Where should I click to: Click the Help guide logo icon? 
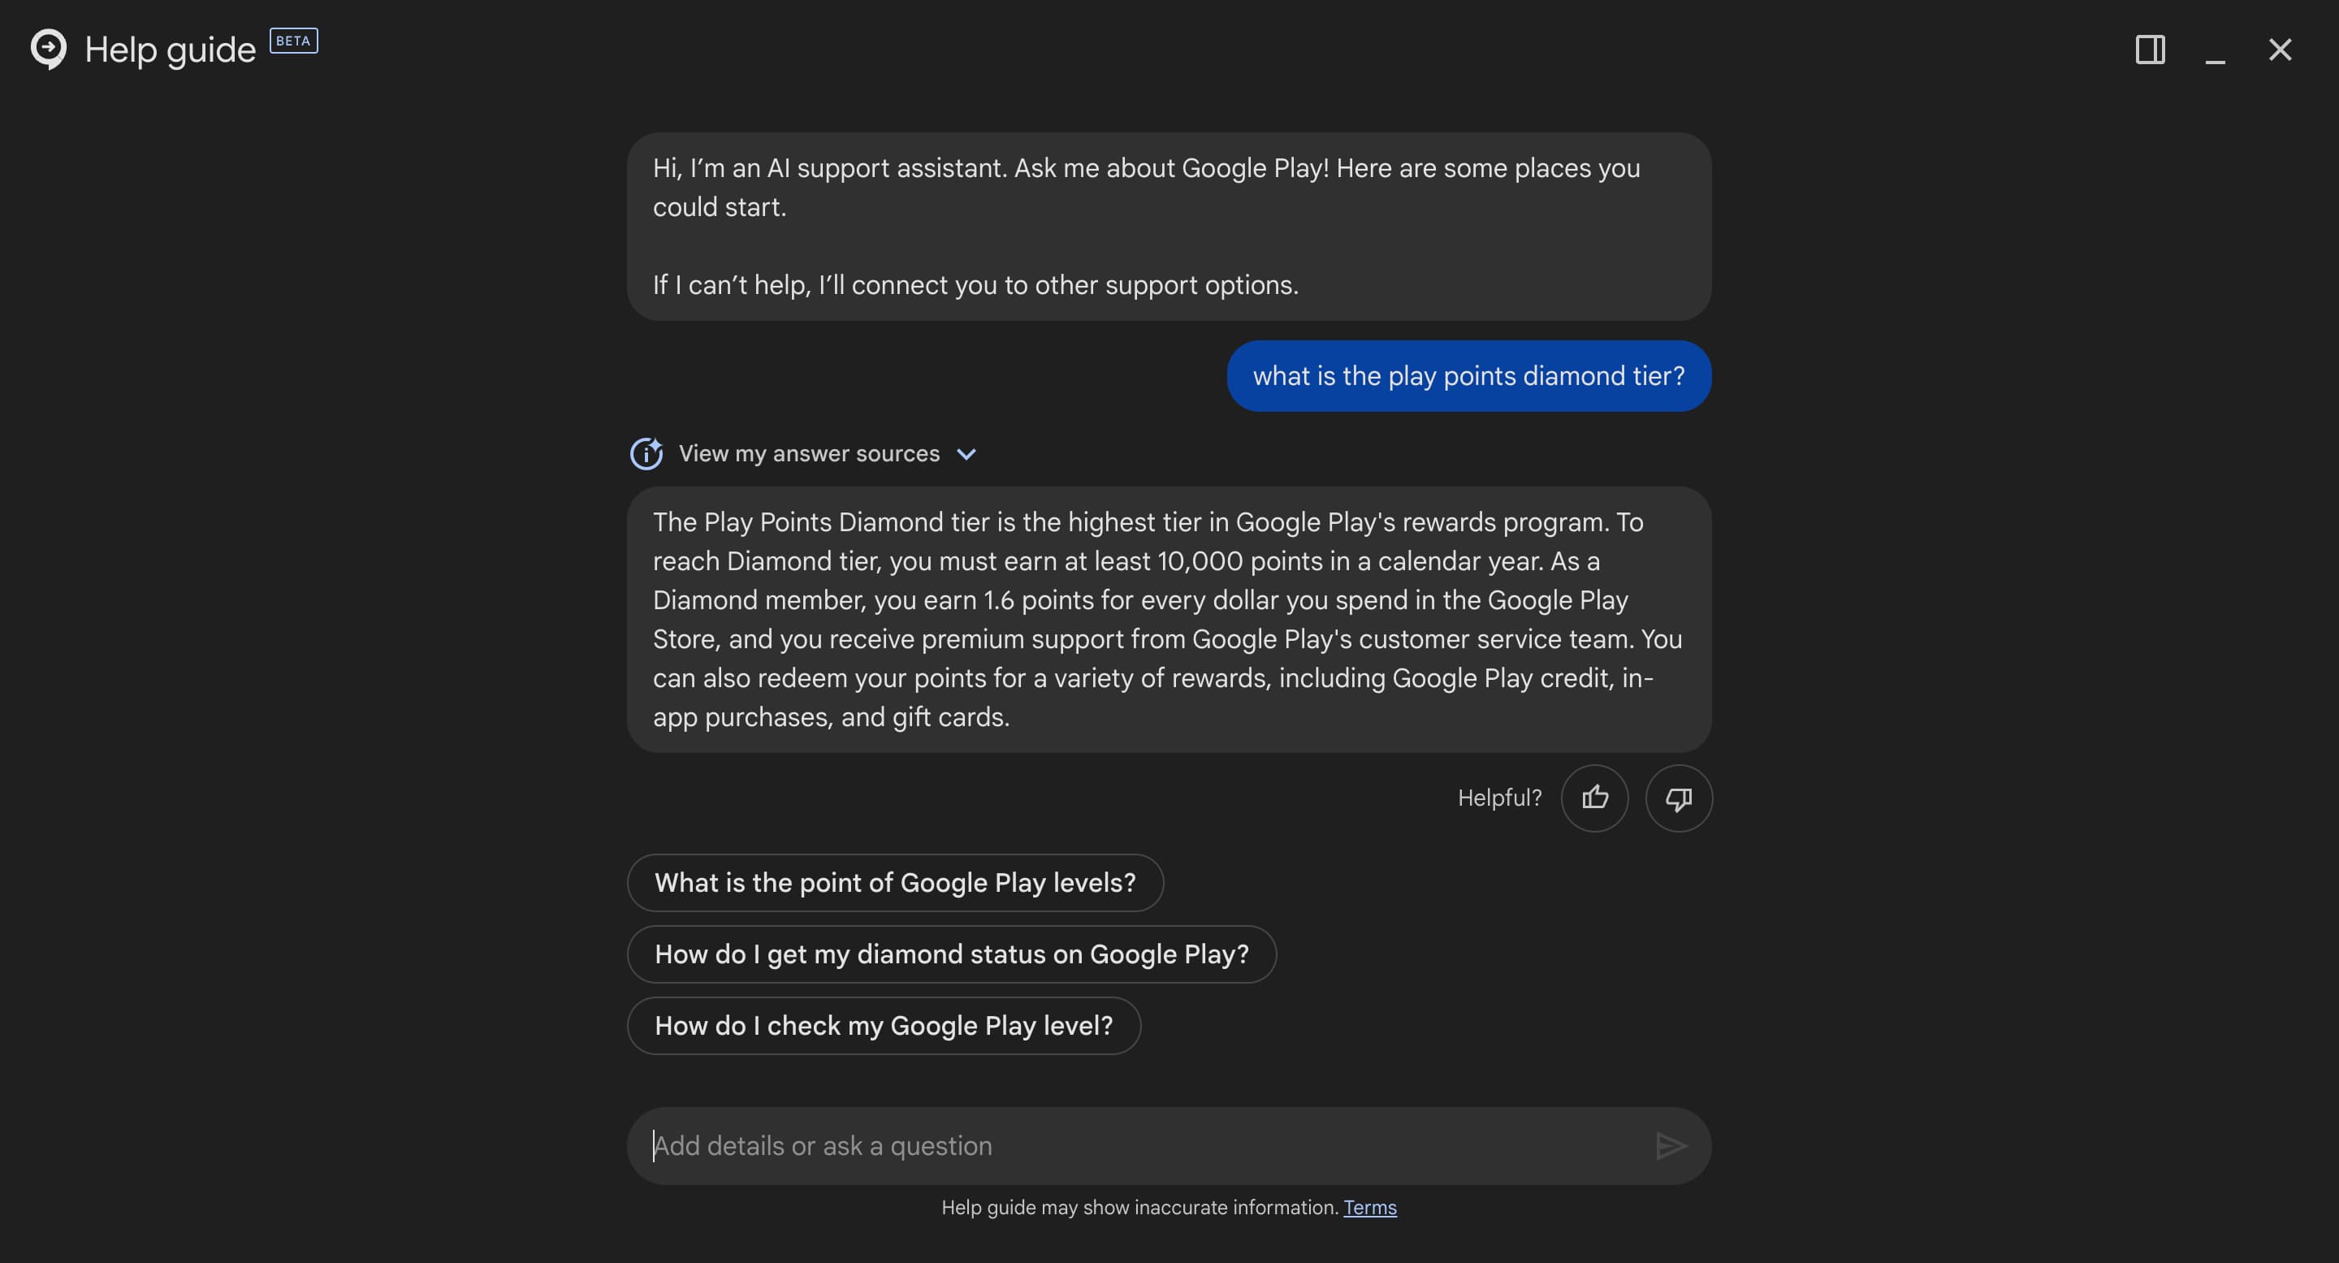coord(48,49)
